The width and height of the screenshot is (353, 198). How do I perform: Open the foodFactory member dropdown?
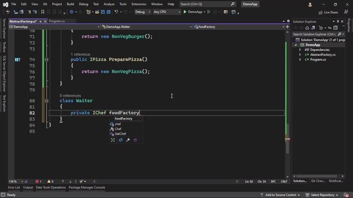pos(239,27)
